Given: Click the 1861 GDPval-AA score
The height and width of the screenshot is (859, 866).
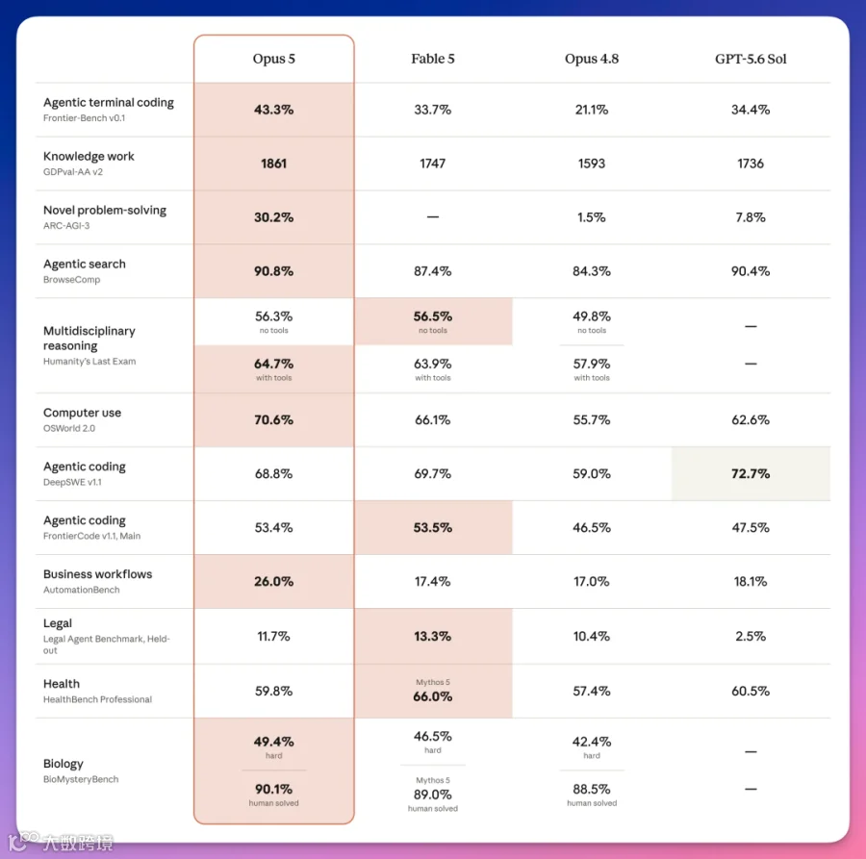Looking at the screenshot, I should point(274,164).
